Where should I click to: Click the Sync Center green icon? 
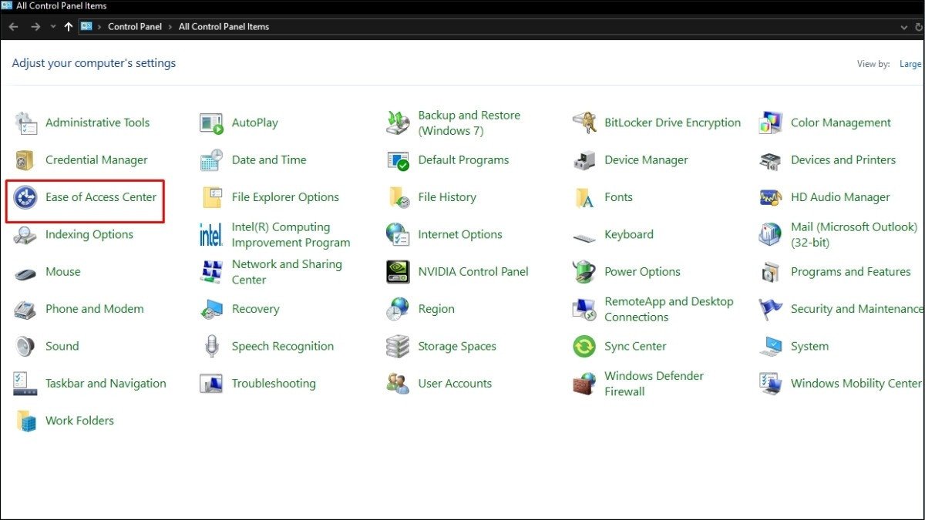pyautogui.click(x=584, y=347)
